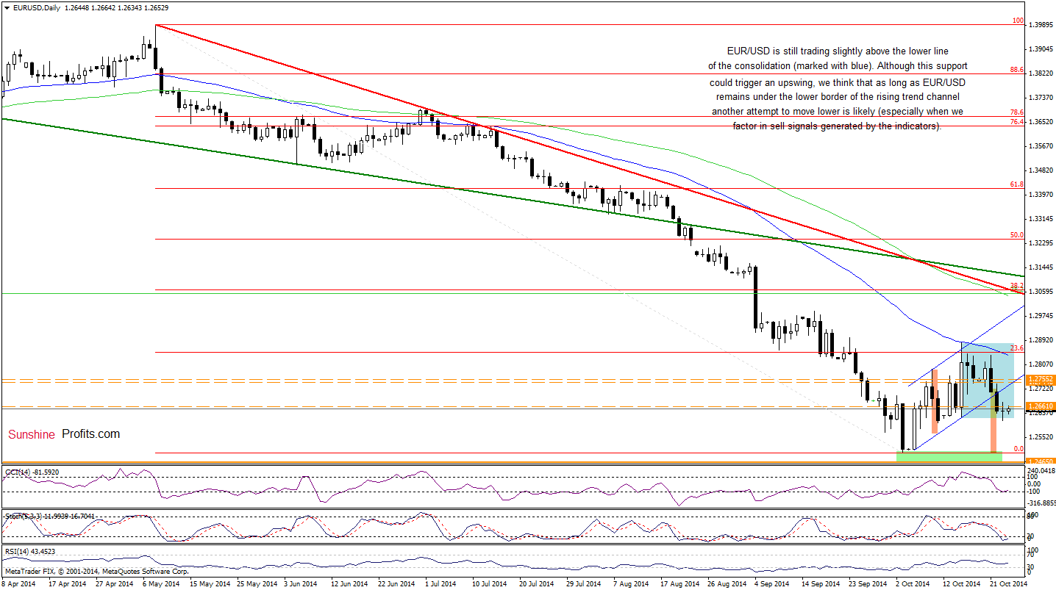Click the 1.34820 price axis label
The height and width of the screenshot is (590, 1056).
pos(1042,170)
